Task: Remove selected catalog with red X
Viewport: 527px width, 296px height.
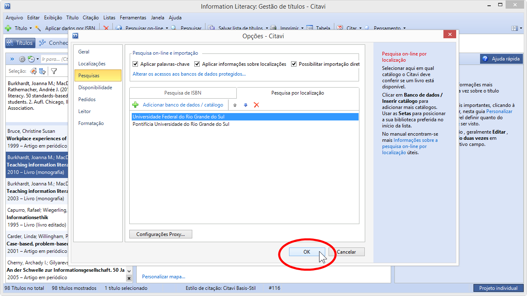Action: coord(256,105)
